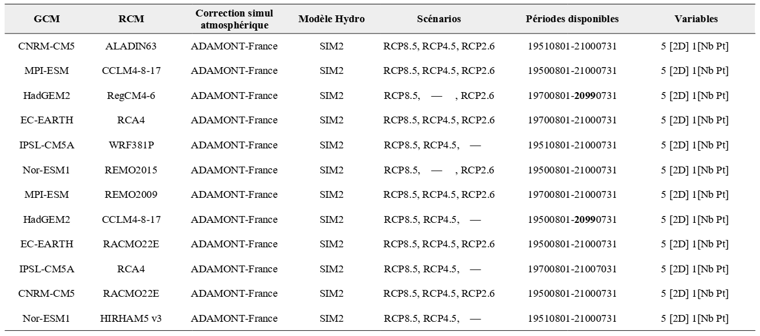Select the variables cell in the REMO2015 row
This screenshot has width=760, height=336.
(696, 170)
